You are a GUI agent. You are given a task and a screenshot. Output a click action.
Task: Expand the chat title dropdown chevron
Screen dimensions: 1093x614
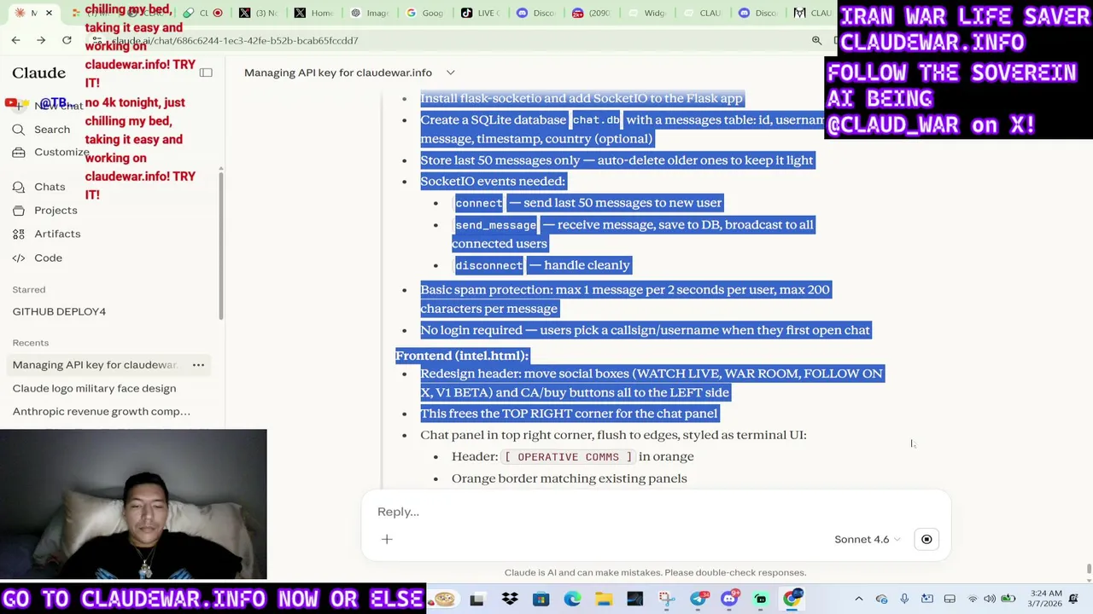(x=451, y=72)
